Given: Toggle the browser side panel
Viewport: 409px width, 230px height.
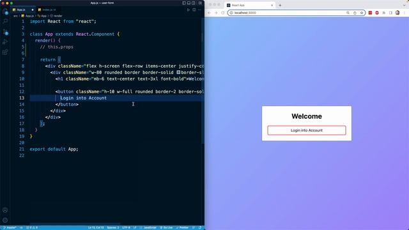Looking at the screenshot, I should (x=390, y=13).
